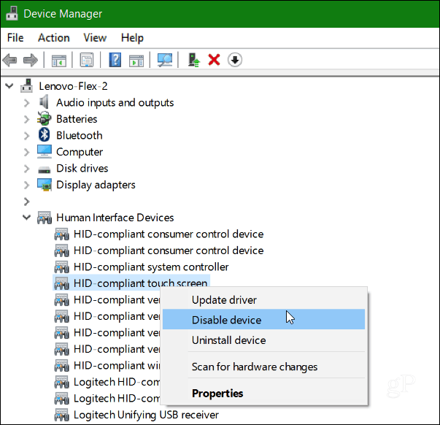Viewport: 440px width, 425px height.
Task: Click the Disk drives category icon
Action: (x=45, y=169)
